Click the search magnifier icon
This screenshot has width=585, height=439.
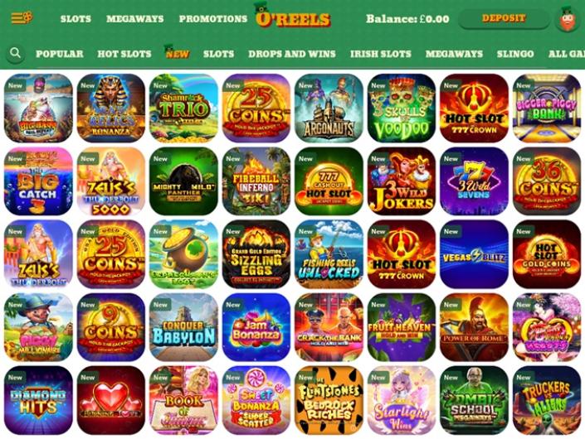pos(15,53)
